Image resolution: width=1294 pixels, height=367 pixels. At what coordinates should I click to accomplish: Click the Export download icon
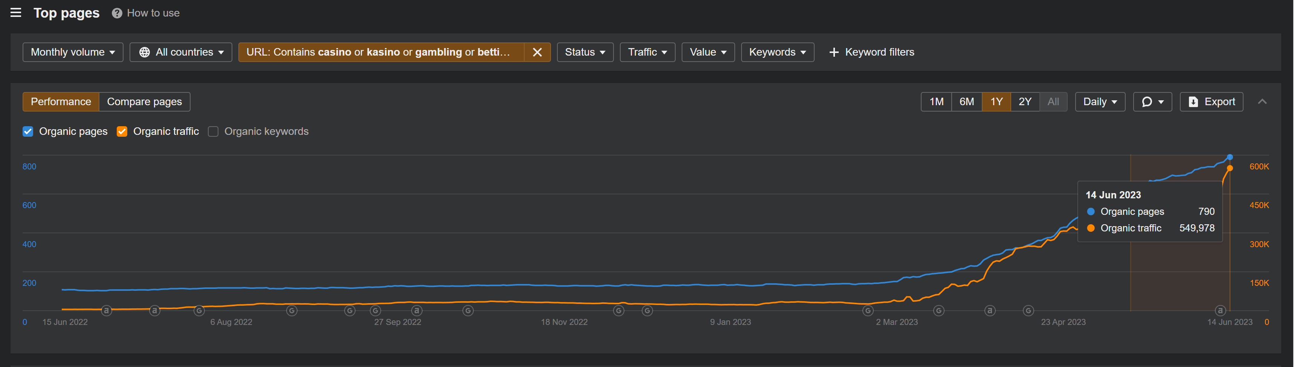point(1193,102)
